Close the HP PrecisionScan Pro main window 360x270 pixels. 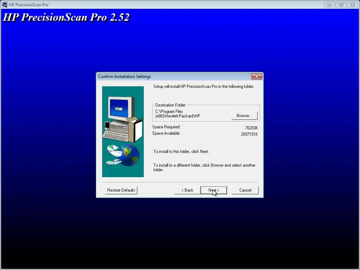coord(353,5)
